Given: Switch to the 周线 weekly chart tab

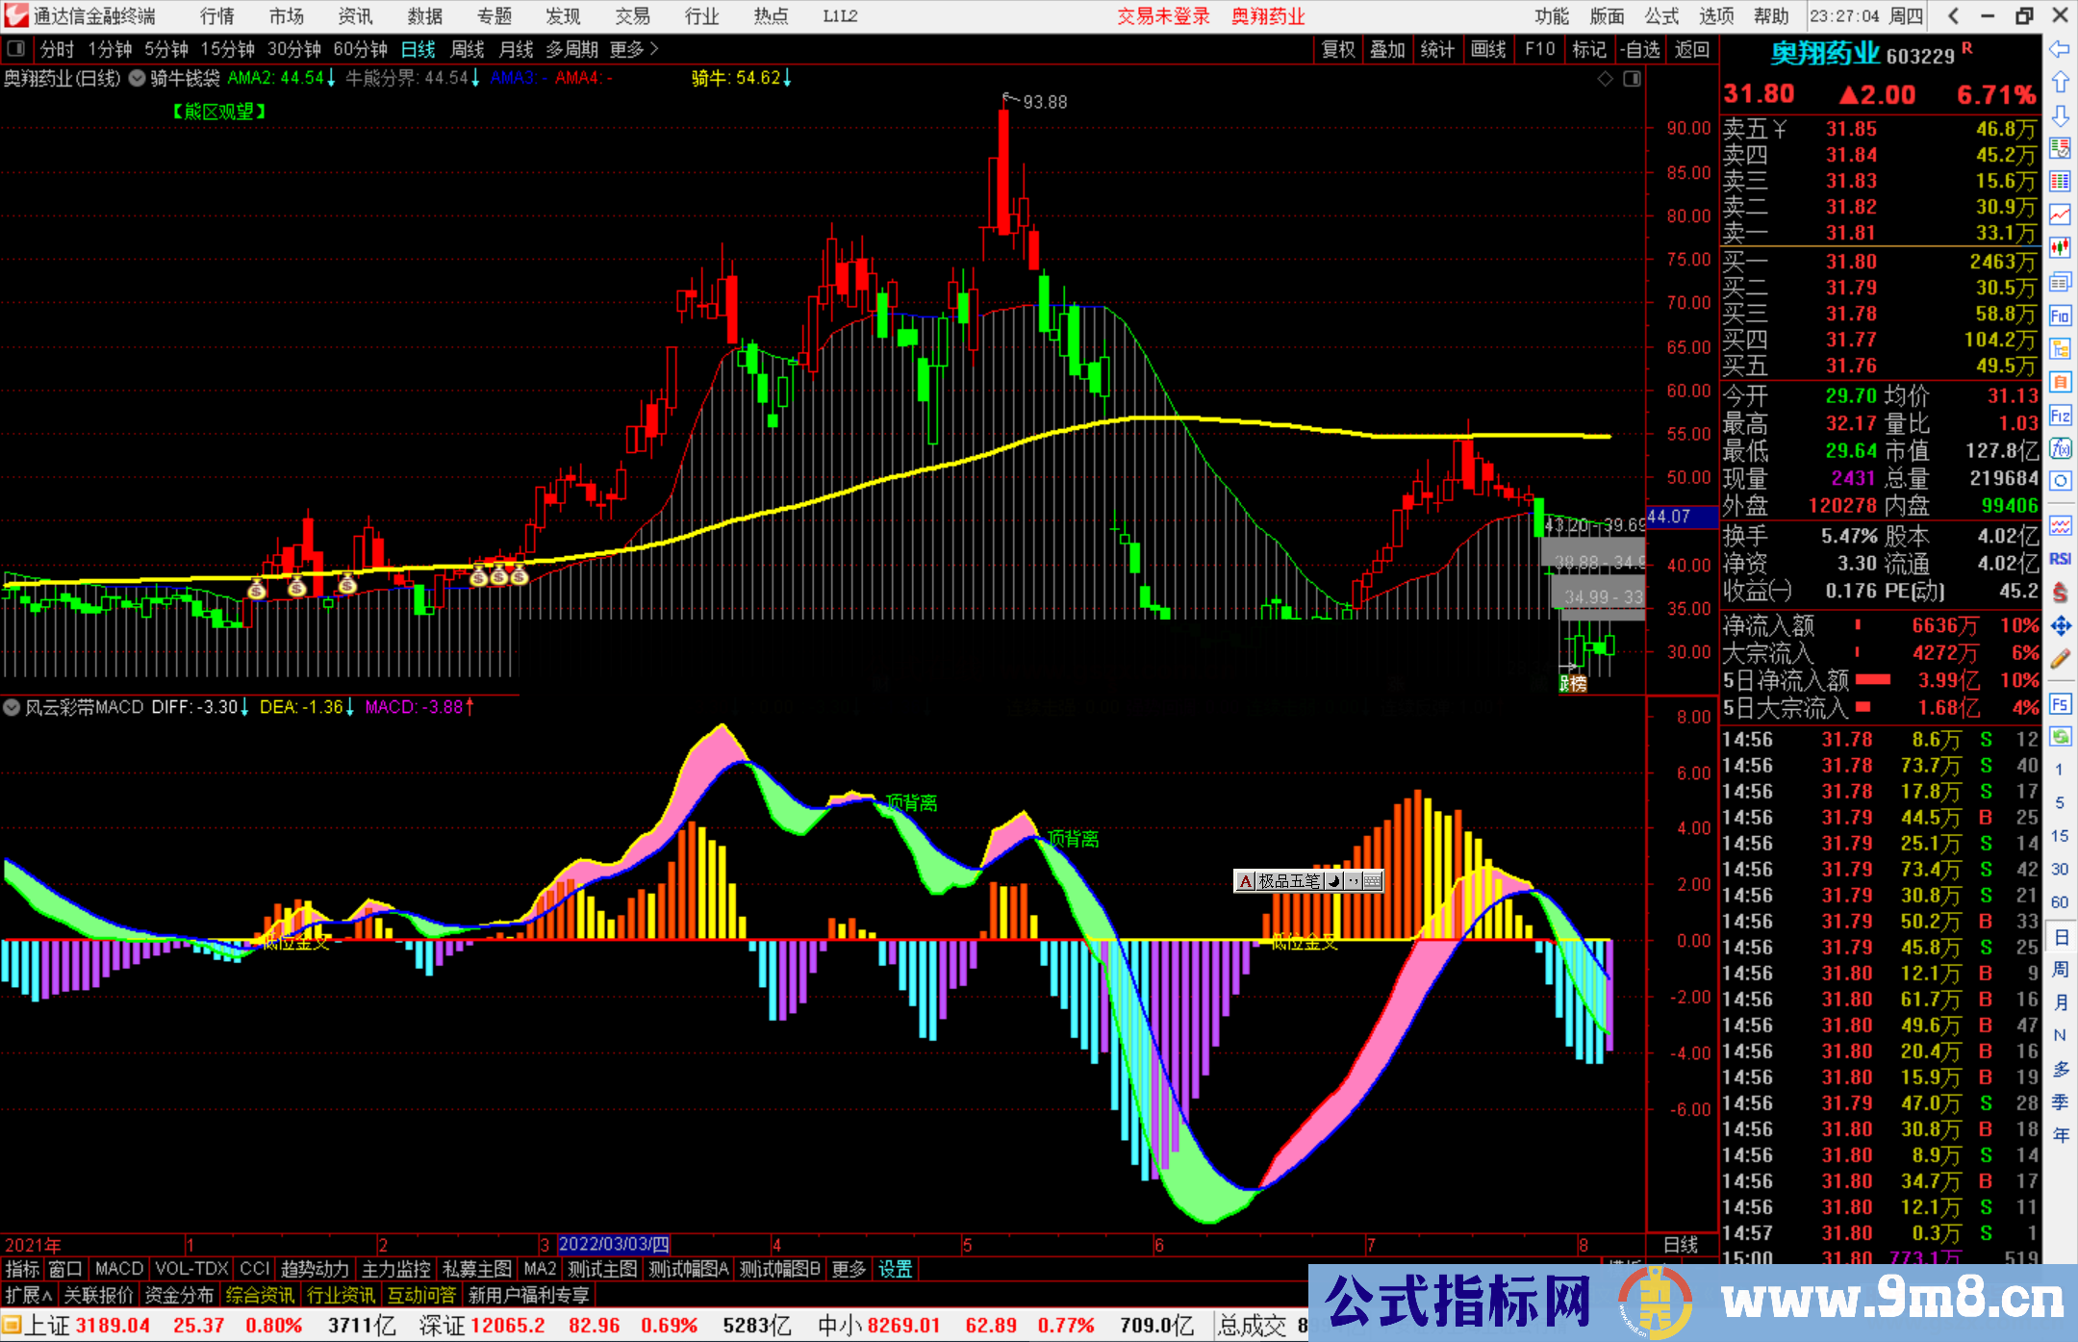Looking at the screenshot, I should [468, 49].
